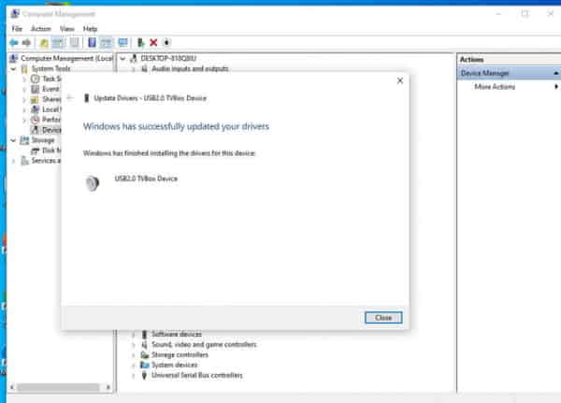Collapse Device Manager section arrow in Actions pane
561x403 pixels.
pos(555,73)
